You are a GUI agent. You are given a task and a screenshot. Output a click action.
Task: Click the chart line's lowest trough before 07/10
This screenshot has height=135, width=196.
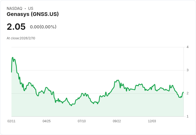[71, 106]
